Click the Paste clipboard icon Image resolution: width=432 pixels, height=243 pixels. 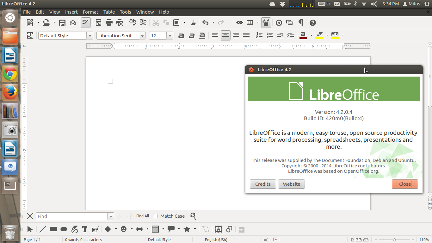pyautogui.click(x=176, y=22)
